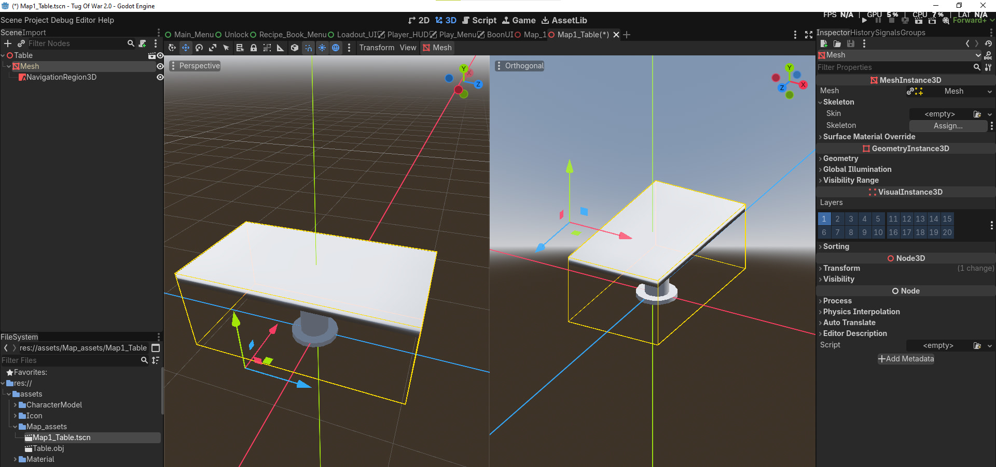Expand the CharacterModel folder

click(x=16, y=405)
